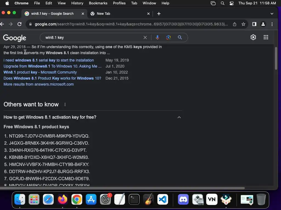Open macOS Control Center toggle icon
This screenshot has height=210, width=281.
pyautogui.click(x=232, y=3)
